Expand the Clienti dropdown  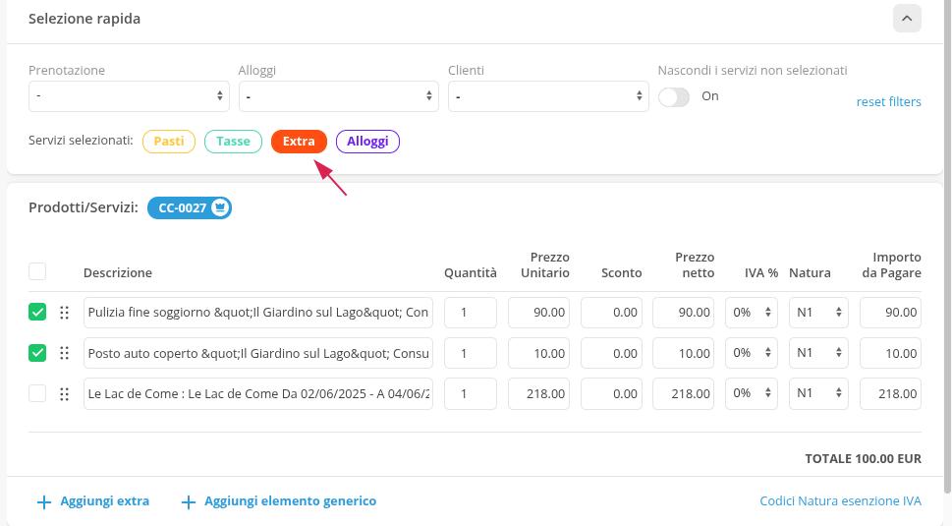548,96
